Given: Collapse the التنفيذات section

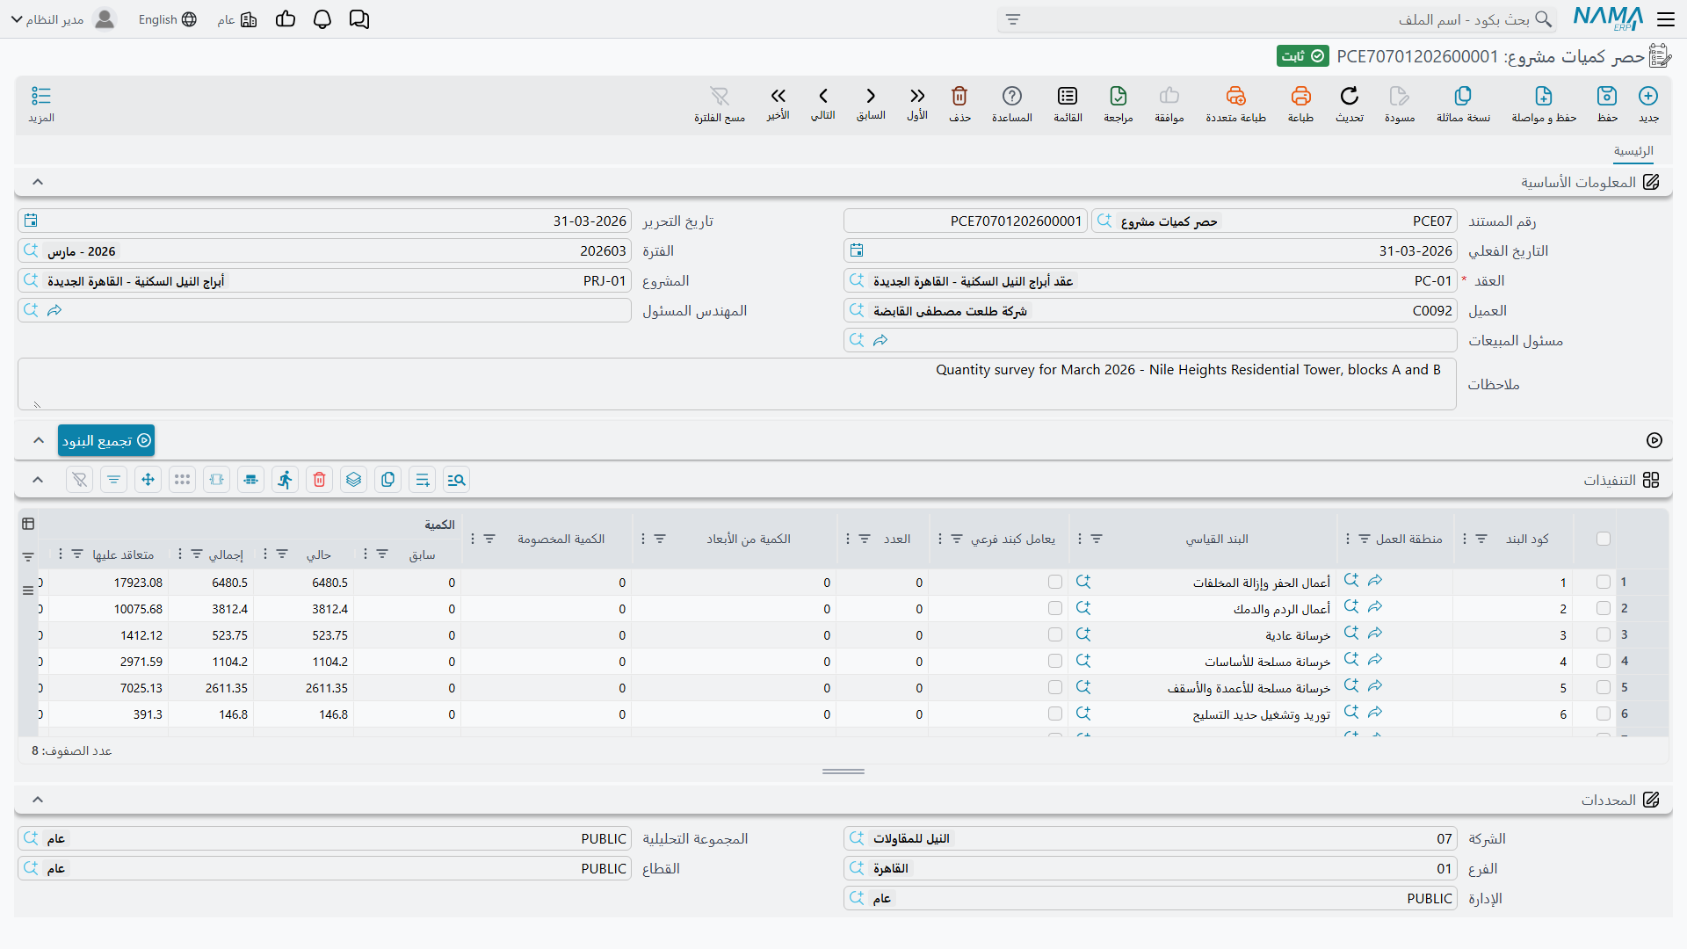Looking at the screenshot, I should click(x=38, y=480).
